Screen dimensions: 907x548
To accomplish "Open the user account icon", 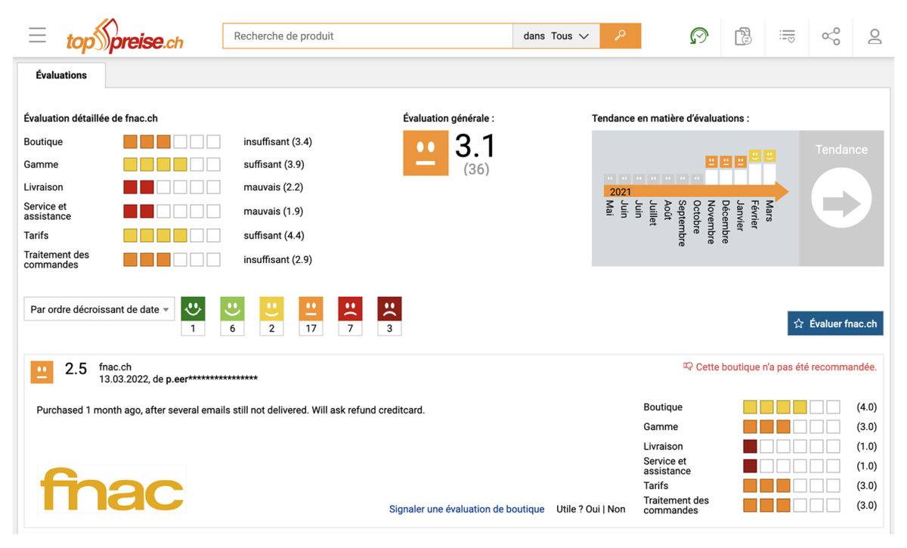I will coord(874,36).
